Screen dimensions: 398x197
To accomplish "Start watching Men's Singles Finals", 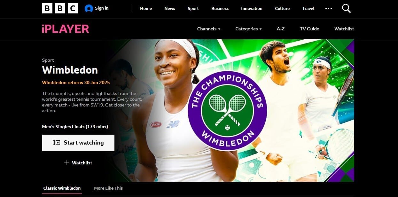I will tap(78, 143).
